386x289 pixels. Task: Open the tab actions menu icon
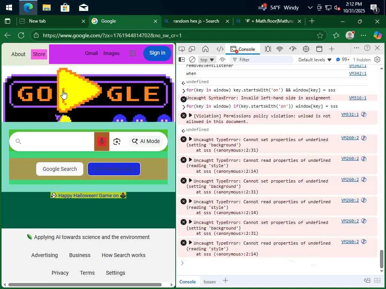tap(8, 21)
